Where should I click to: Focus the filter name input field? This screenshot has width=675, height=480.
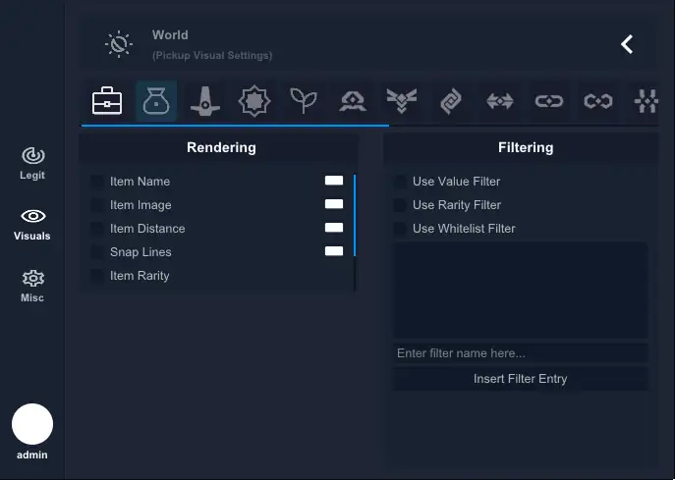[x=521, y=353]
